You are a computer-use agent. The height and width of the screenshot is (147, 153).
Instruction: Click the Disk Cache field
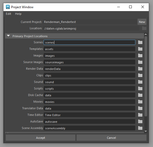89,95
